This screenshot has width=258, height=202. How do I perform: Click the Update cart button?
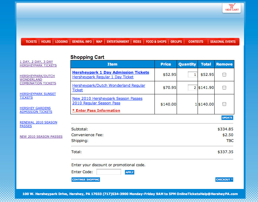(227, 118)
